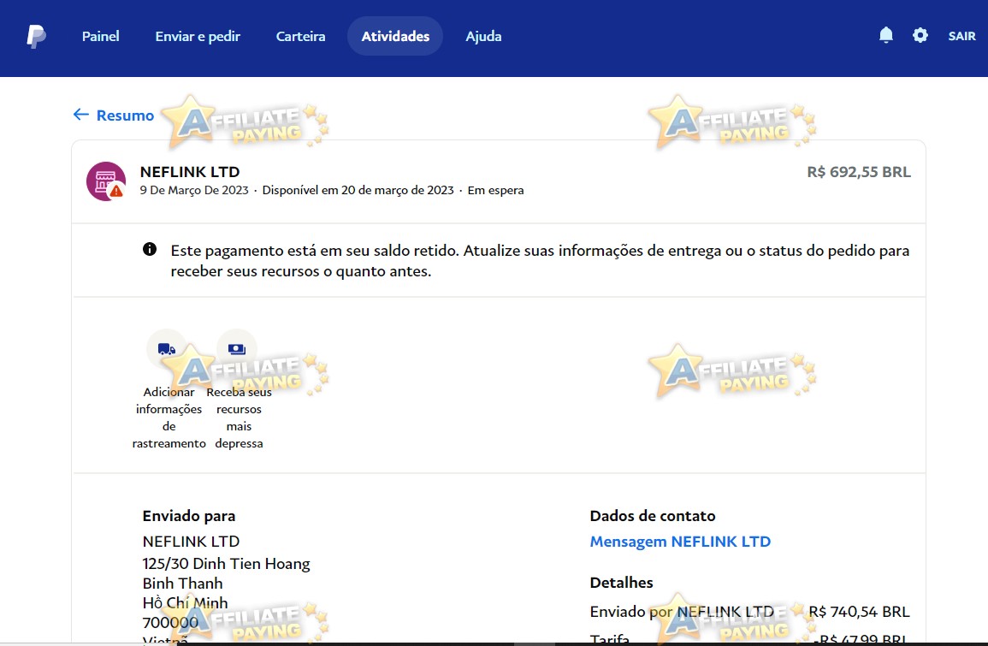This screenshot has width=988, height=646.
Task: Select the Atividades tab
Action: 395,36
